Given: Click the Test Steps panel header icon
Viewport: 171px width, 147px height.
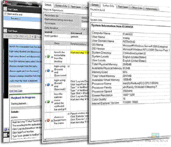Looking at the screenshot, I should click(x=5, y=31).
